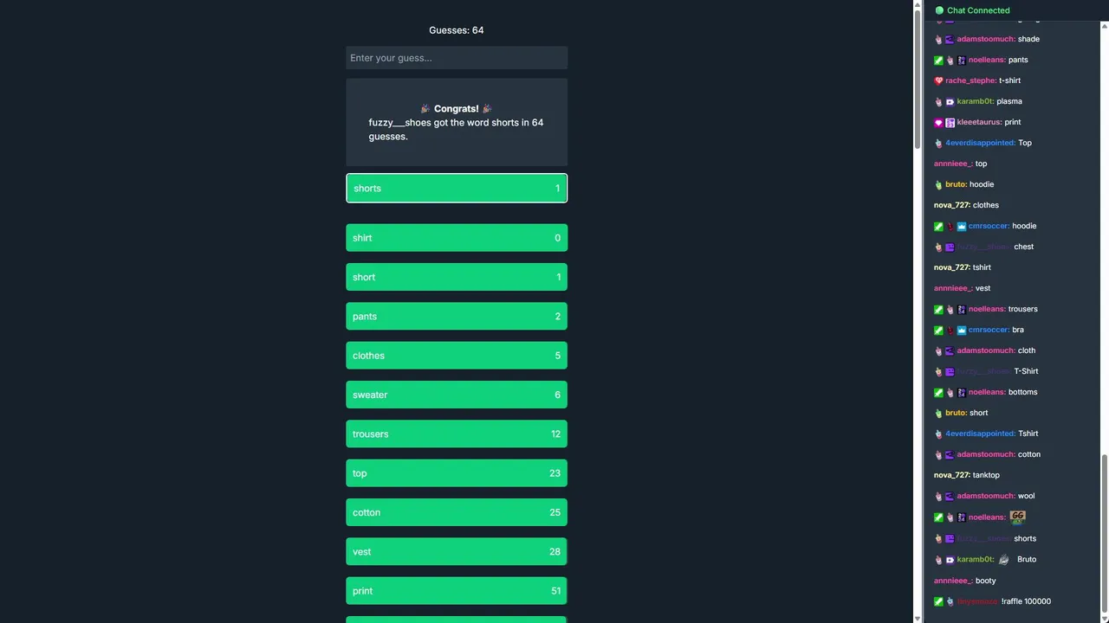Click the main page scrollbar down arrow

click(918, 618)
